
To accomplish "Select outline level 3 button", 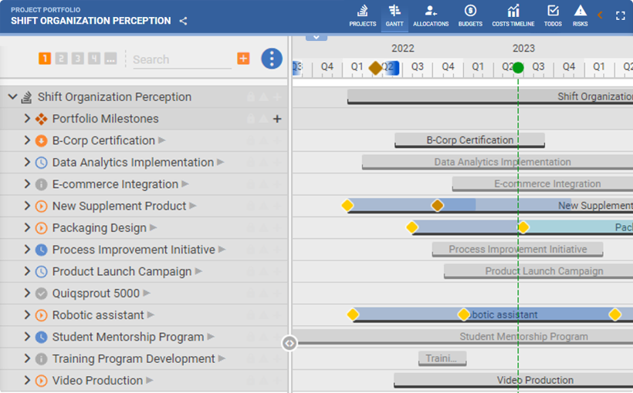I will pos(77,59).
